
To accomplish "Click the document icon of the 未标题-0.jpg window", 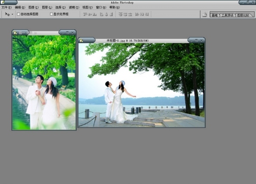I will point(81,40).
